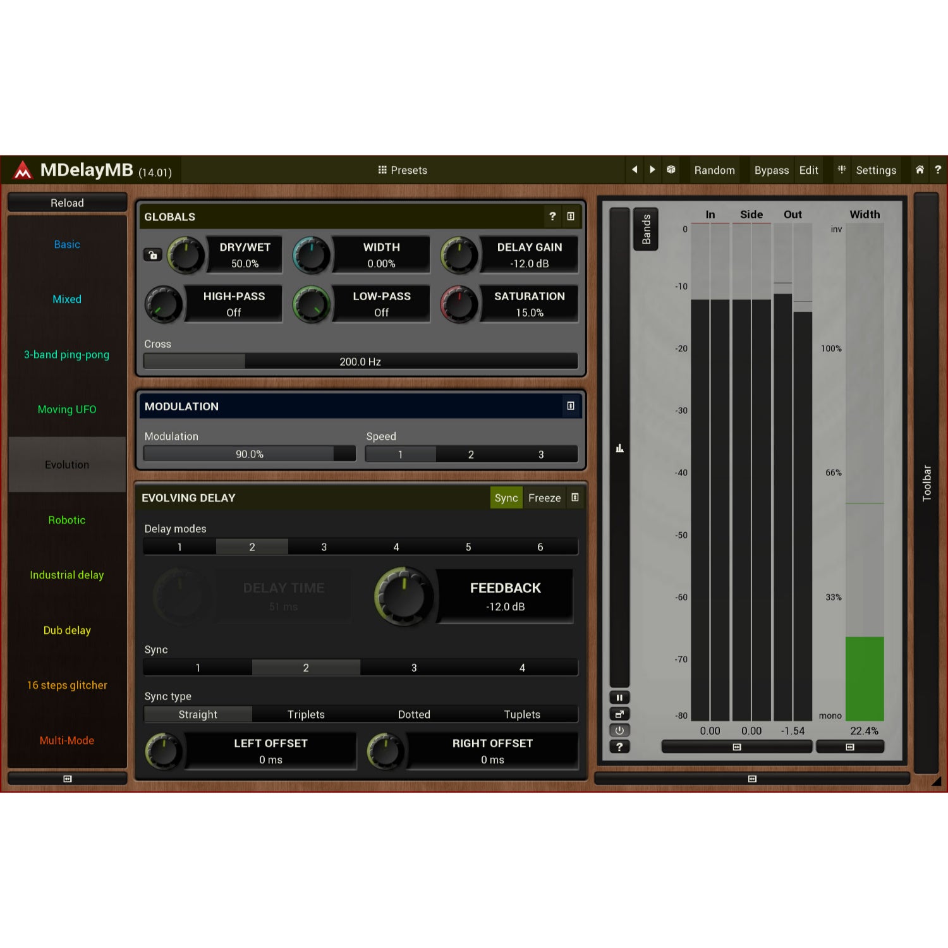This screenshot has width=948, height=948.
Task: Click Modulation panel presets icon
Action: tap(571, 406)
